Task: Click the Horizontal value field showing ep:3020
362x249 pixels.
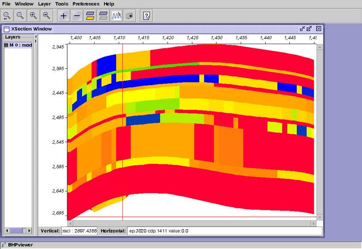Action: pyautogui.click(x=225, y=231)
